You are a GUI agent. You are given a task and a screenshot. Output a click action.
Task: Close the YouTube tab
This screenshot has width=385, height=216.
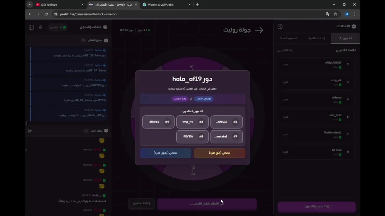click(x=82, y=4)
